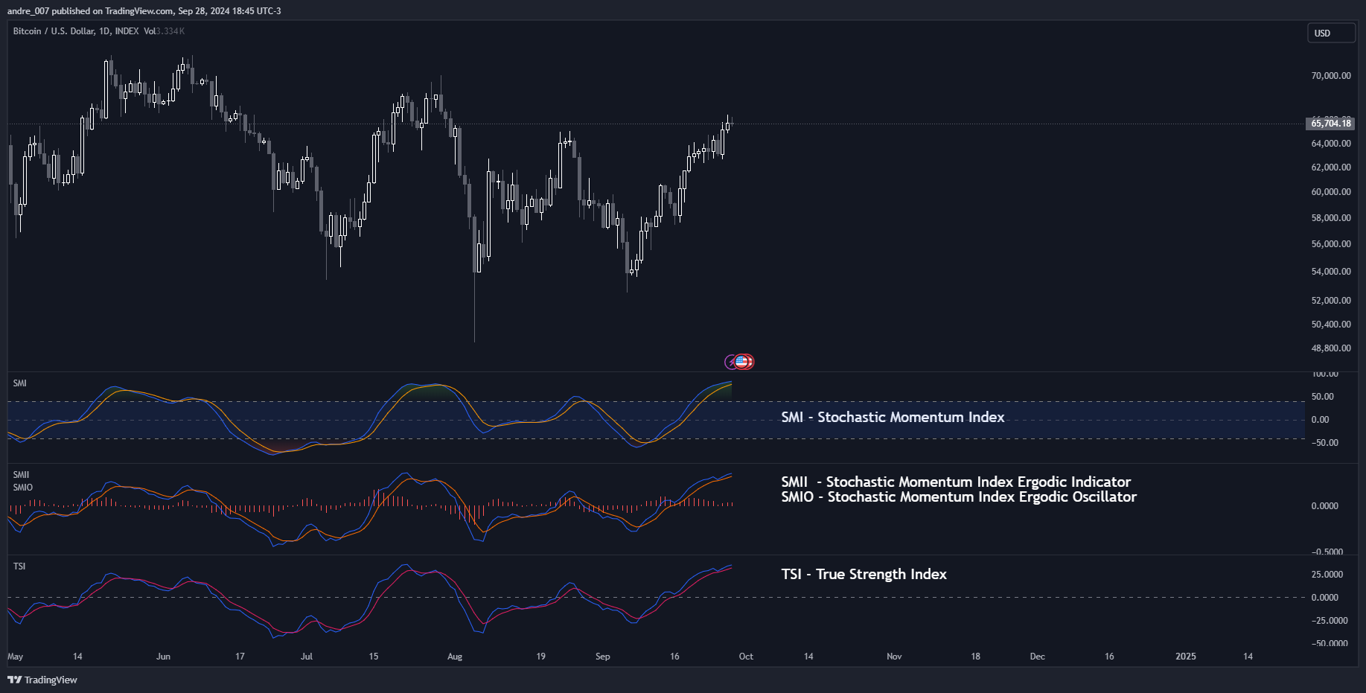
Task: Click the 18 date label on time axis
Action: (975, 657)
